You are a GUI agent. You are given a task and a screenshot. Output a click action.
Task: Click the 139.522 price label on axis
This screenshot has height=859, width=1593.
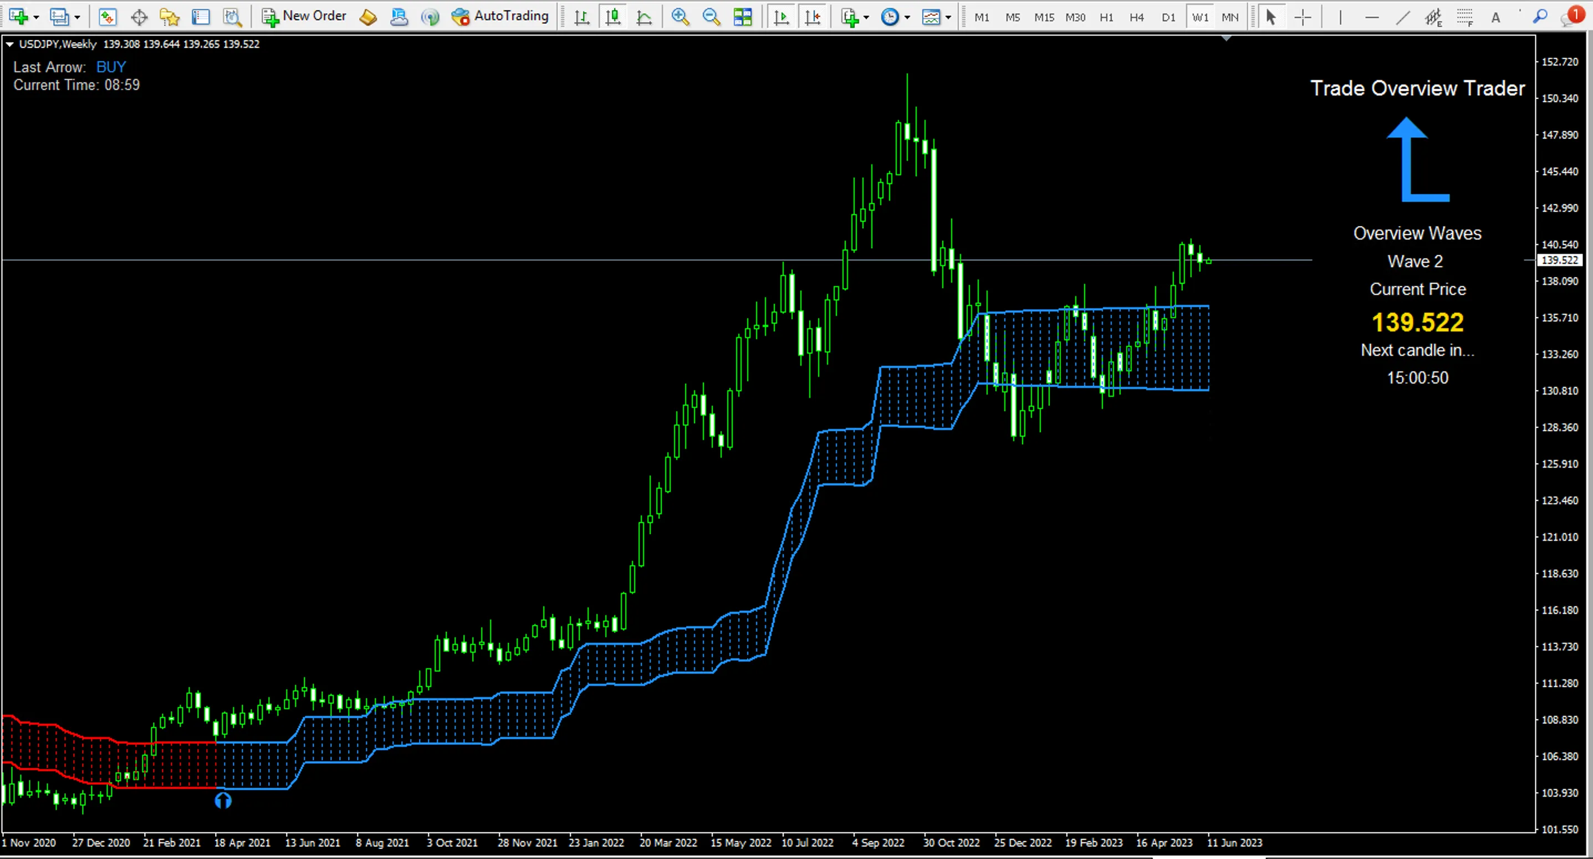click(1559, 260)
